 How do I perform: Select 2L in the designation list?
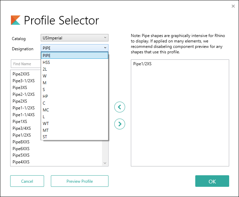click(x=45, y=69)
